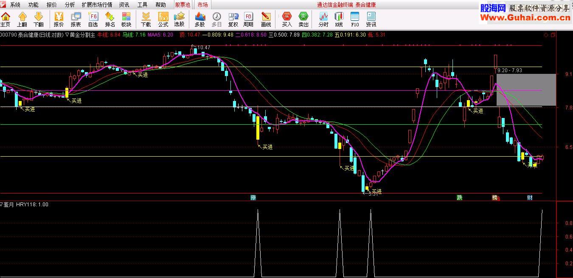This screenshot has width=573, height=278.
Task: Click 0.500: 7.89 golden ratio value
Action: point(284,35)
